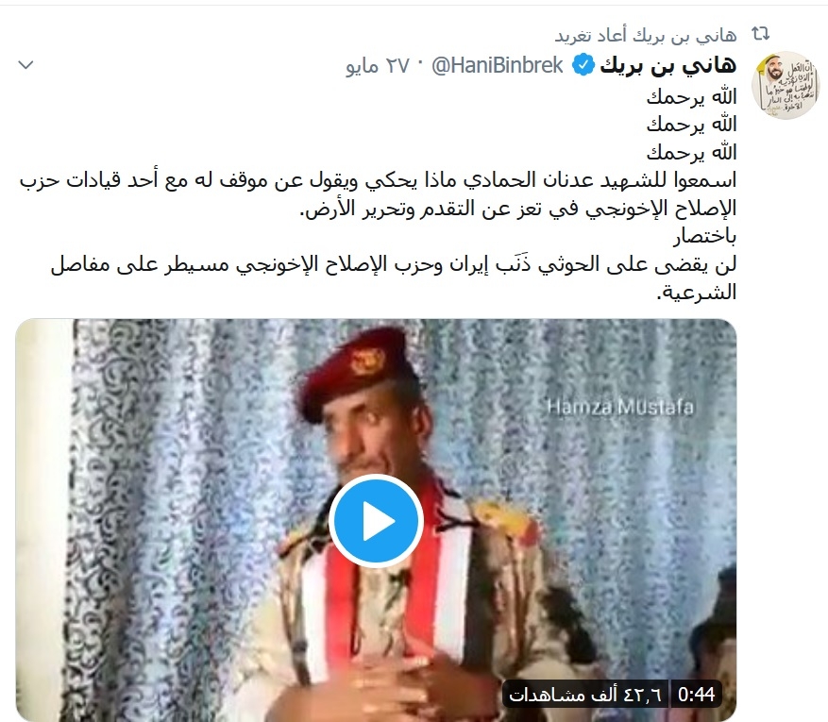Open the retweeted-by label هاني بن بريك أعاد تغريد

(645, 35)
